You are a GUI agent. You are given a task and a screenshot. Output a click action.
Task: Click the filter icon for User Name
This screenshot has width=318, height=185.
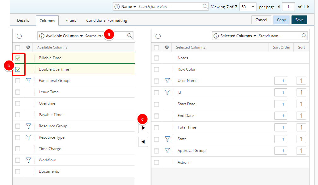(167, 81)
